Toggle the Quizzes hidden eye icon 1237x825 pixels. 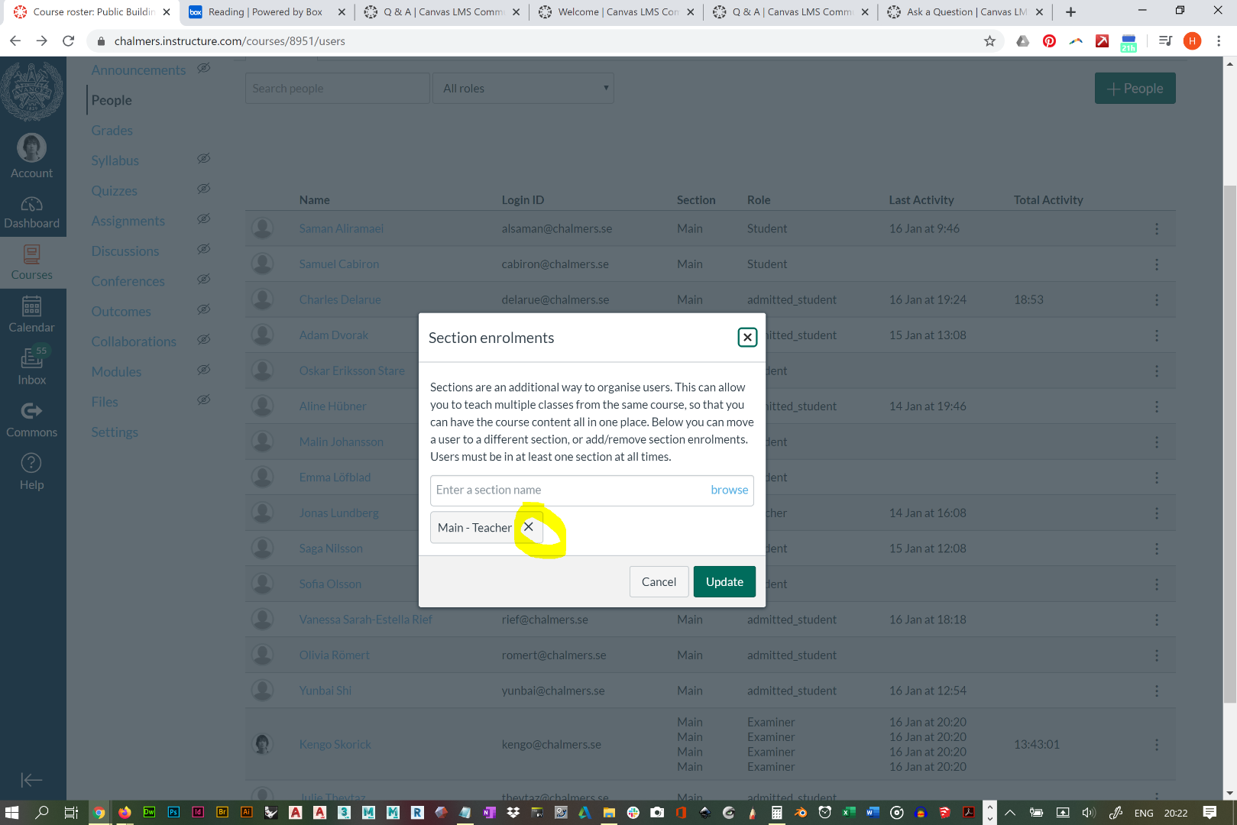[x=203, y=189]
